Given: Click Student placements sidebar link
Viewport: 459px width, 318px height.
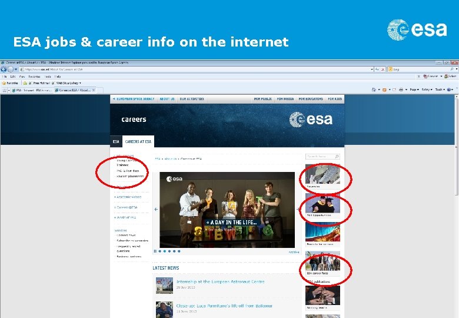Looking at the screenshot, I should point(130,176).
